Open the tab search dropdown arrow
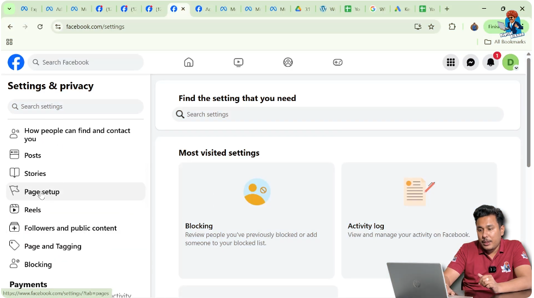The width and height of the screenshot is (534, 298). tap(9, 9)
